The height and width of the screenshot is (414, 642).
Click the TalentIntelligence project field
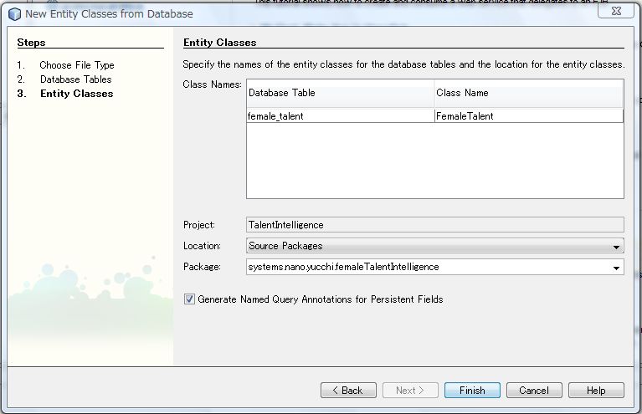434,224
